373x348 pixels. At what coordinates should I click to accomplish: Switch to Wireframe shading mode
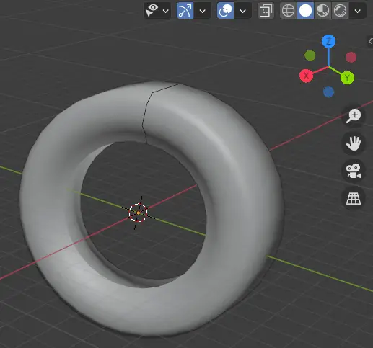[x=288, y=11]
